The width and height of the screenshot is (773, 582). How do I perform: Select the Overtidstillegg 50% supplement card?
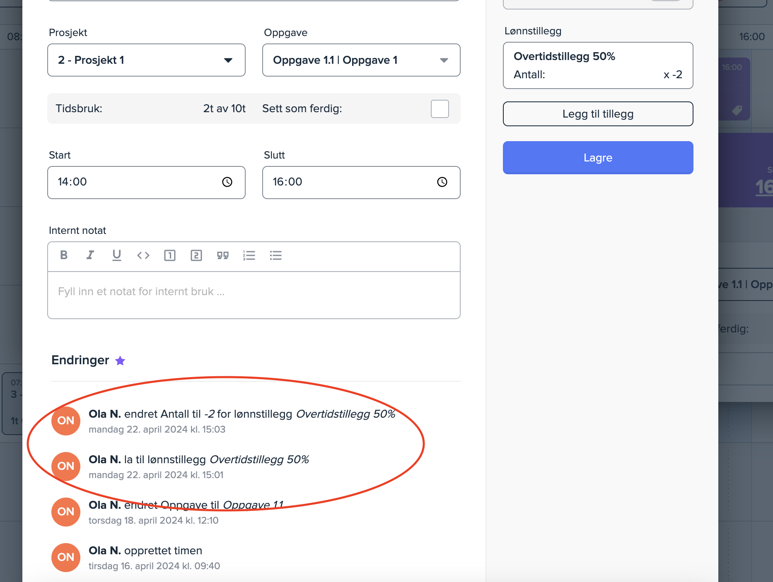pyautogui.click(x=598, y=65)
